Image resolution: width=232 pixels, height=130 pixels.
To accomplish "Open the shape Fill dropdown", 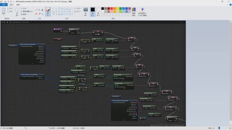I will pos(77,12).
